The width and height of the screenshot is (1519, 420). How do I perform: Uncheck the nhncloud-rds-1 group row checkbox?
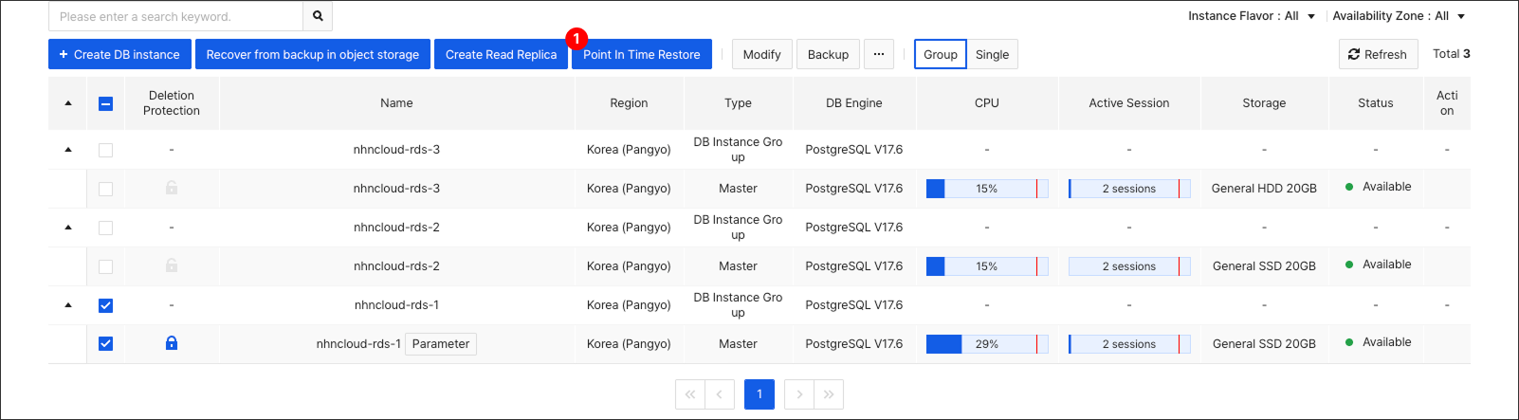pyautogui.click(x=105, y=305)
